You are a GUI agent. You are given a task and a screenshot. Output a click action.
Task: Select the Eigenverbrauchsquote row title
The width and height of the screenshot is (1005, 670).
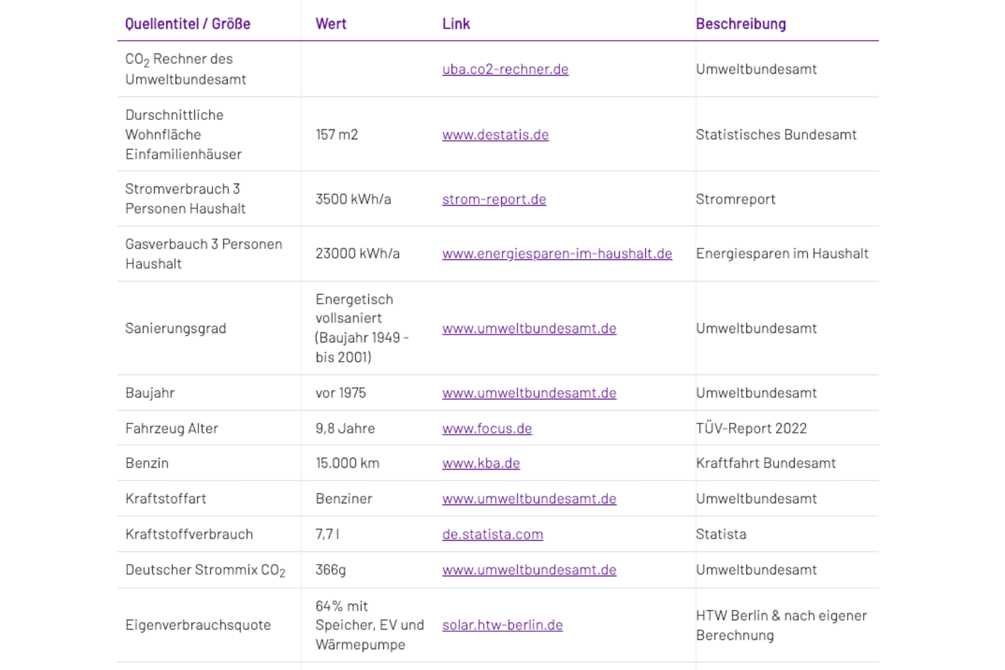[198, 625]
